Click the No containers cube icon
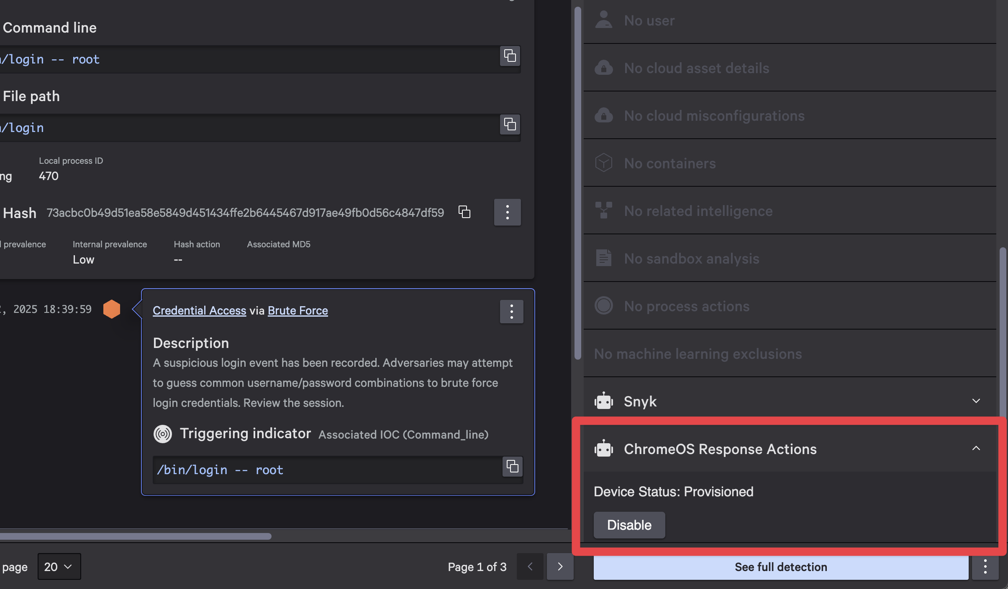The image size is (1008, 589). [603, 163]
